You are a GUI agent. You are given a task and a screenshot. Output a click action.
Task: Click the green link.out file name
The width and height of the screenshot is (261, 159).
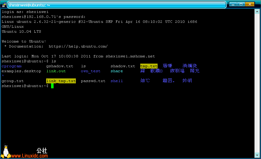click(x=56, y=71)
